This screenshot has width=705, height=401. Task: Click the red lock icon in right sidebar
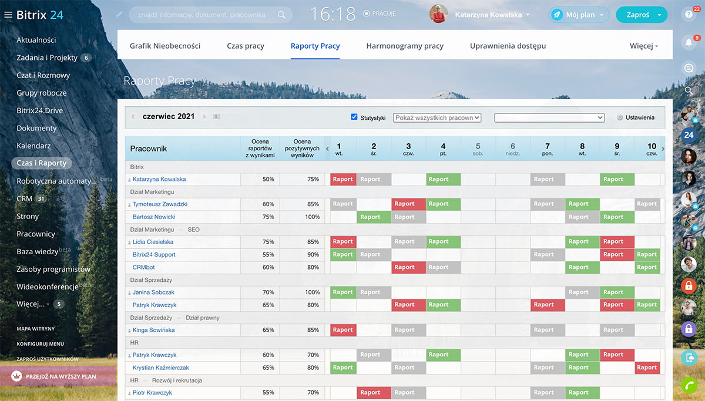click(x=689, y=286)
